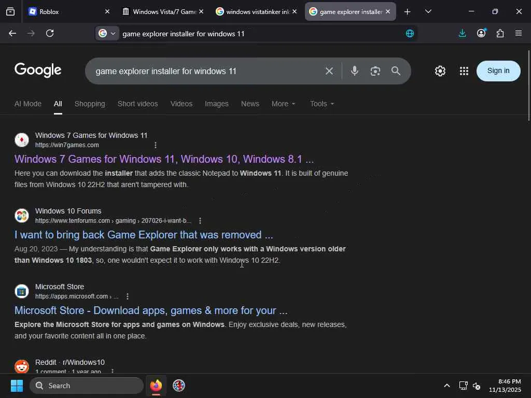Image resolution: width=531 pixels, height=398 pixels.
Task: Click the Windows 10 Forums favicon
Action: click(x=22, y=216)
